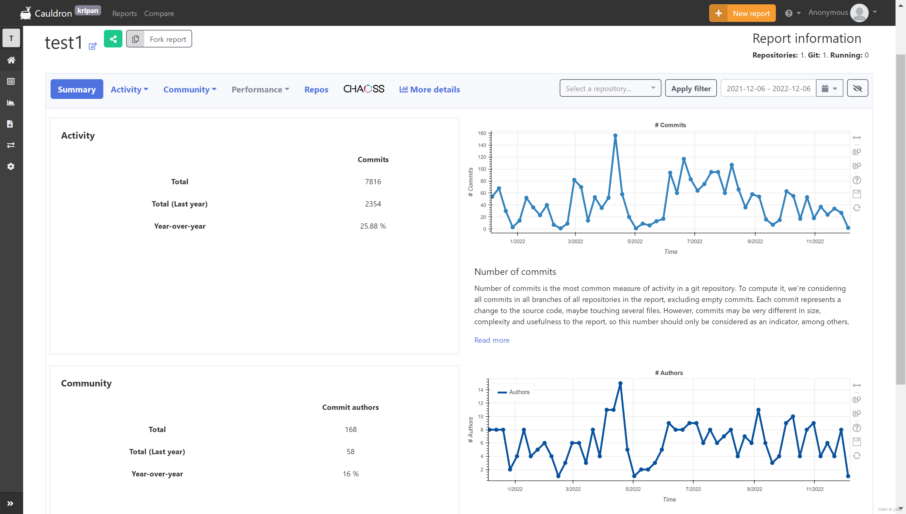906x514 pixels.
Task: Open help icon beside Authors chart
Action: [857, 428]
